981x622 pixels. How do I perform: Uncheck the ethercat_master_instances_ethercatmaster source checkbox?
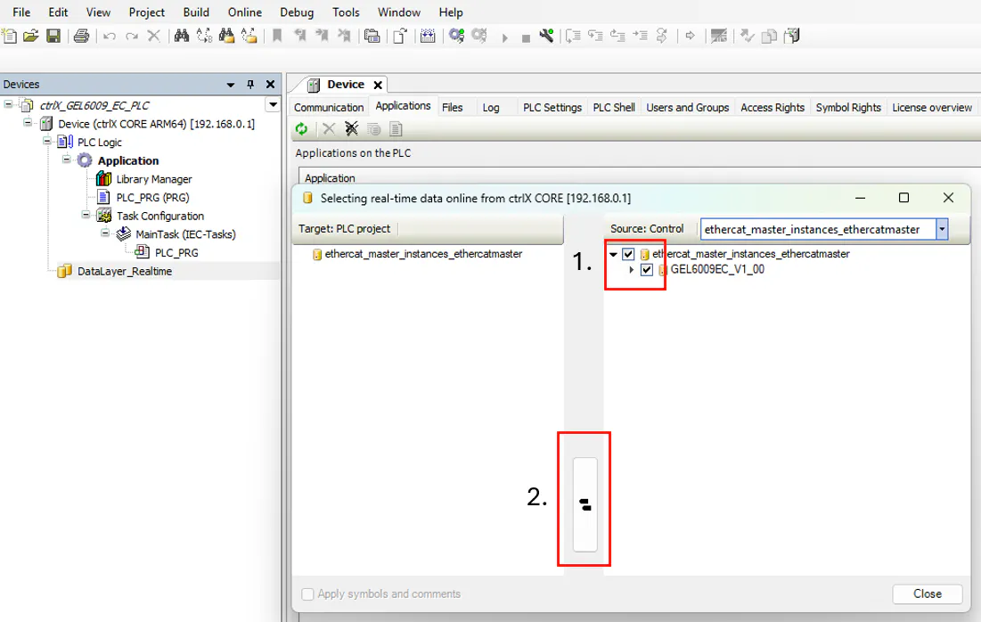tap(629, 254)
